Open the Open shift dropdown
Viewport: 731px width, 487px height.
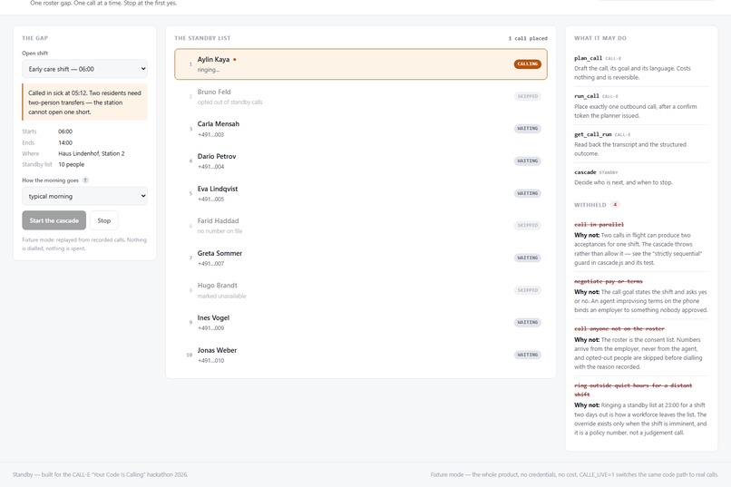[84, 69]
